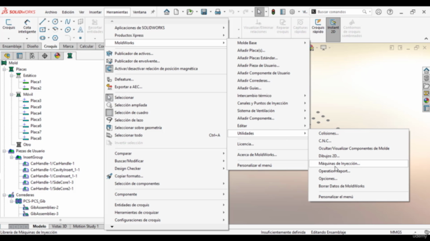The height and width of the screenshot is (241, 430).
Task: Activate Cota inteligente dimension tool
Action: pos(27,26)
